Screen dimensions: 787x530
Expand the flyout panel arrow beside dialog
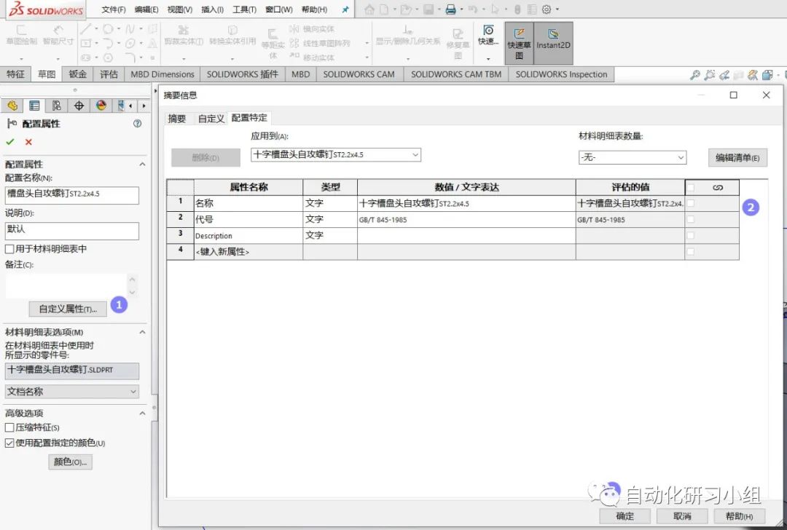pos(156,92)
